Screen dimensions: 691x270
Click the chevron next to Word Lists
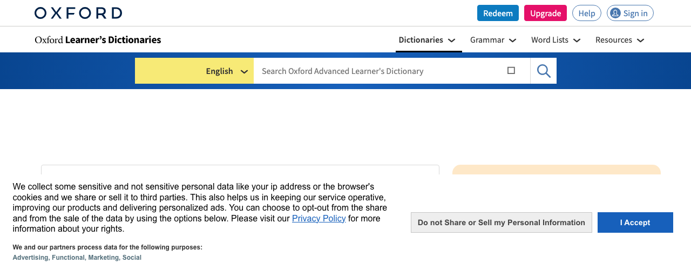tap(577, 40)
